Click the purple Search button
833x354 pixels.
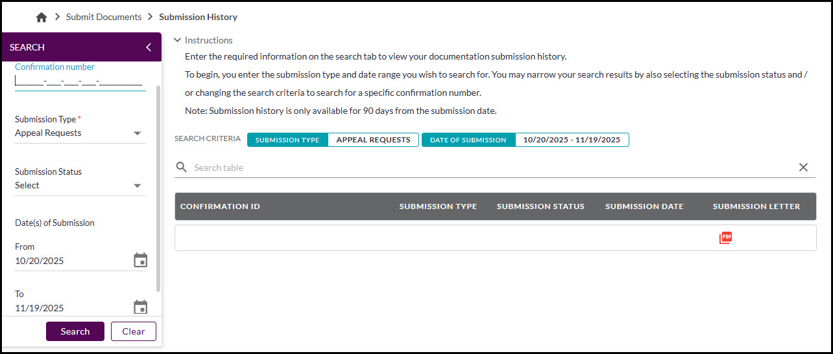pyautogui.click(x=75, y=331)
